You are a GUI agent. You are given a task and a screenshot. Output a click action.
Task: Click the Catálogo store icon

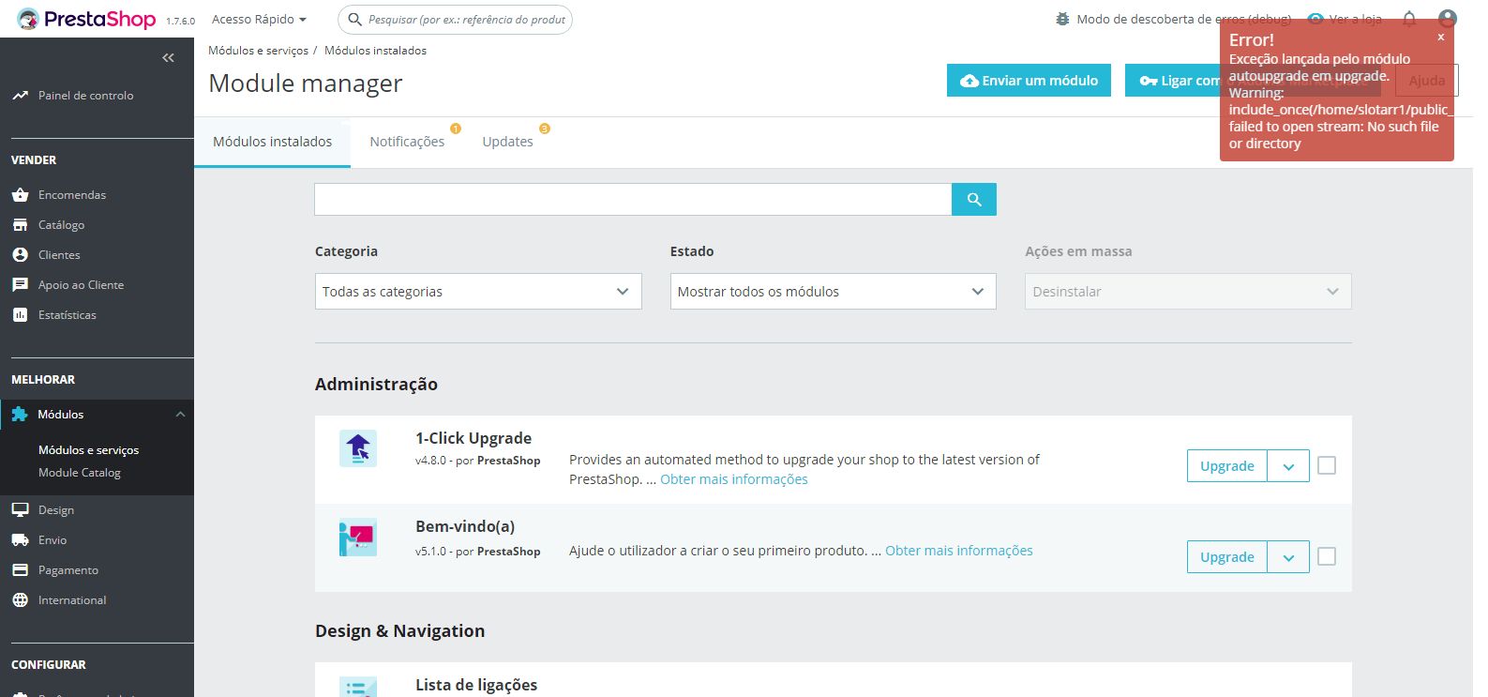[x=21, y=225]
